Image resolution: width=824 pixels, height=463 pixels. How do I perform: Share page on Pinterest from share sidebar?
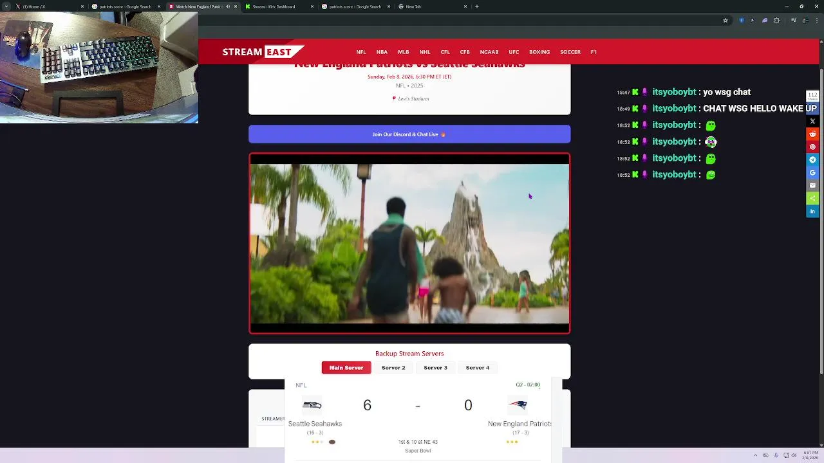pos(812,147)
